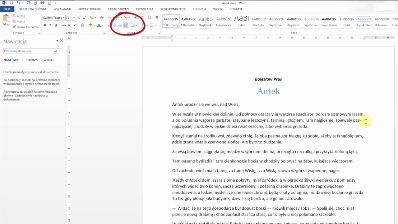Viewport: 398px width, 224px height.
Task: Toggle Subscript formatting
Action: click(69, 25)
